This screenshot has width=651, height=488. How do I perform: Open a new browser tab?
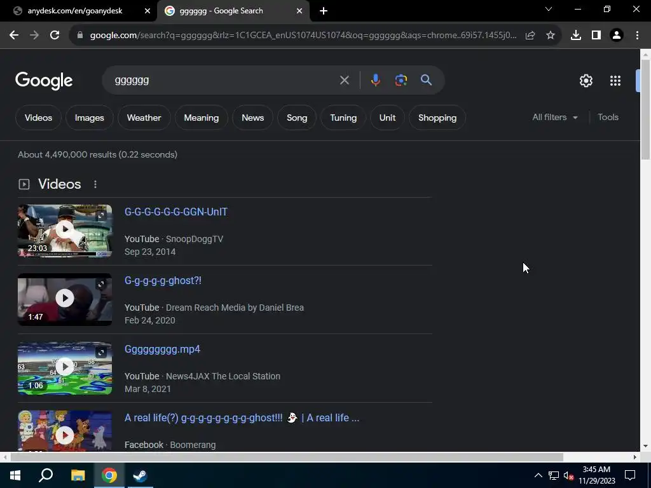(x=324, y=11)
